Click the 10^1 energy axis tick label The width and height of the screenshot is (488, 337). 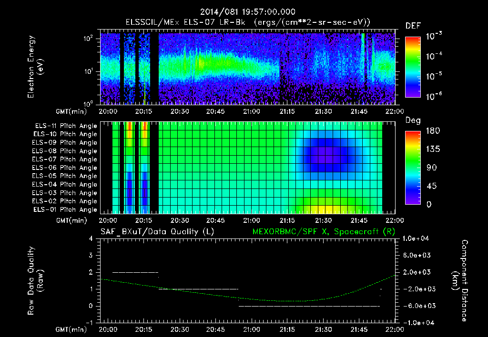click(x=88, y=71)
